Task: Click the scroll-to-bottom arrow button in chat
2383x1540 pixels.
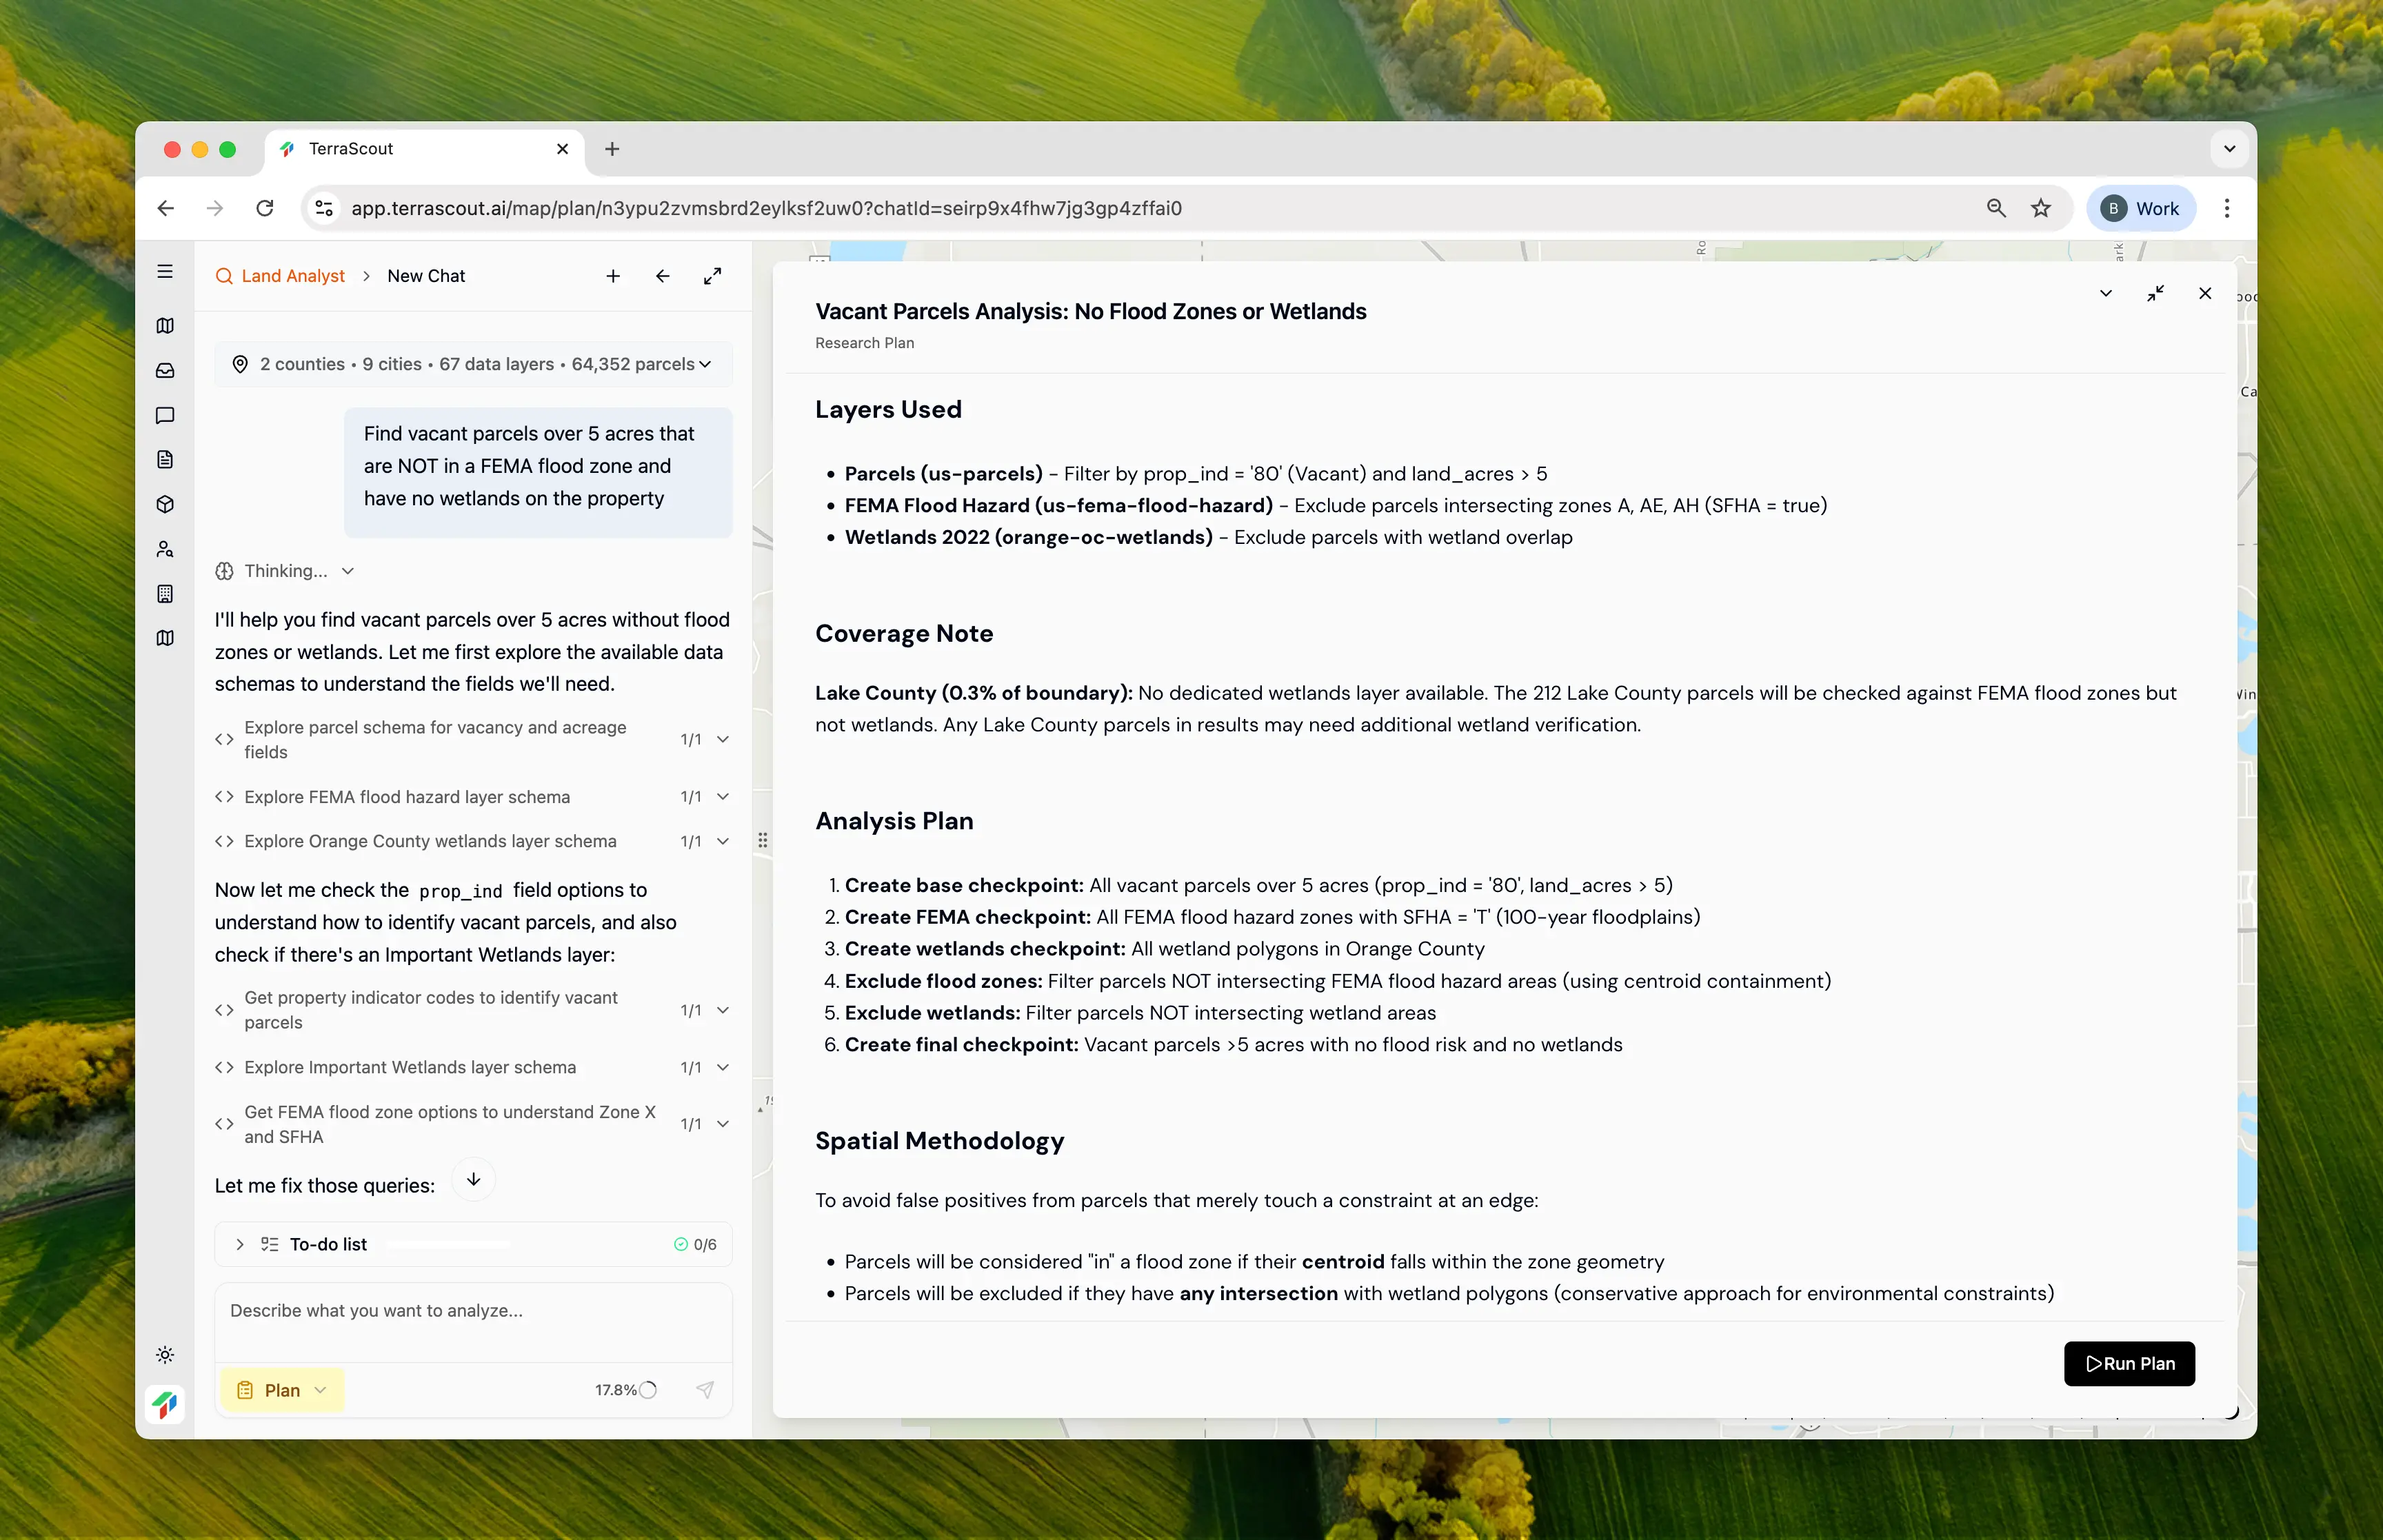Action: [473, 1179]
